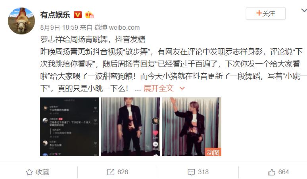
Task: Click the comment bubble icon
Action: pos(191,172)
